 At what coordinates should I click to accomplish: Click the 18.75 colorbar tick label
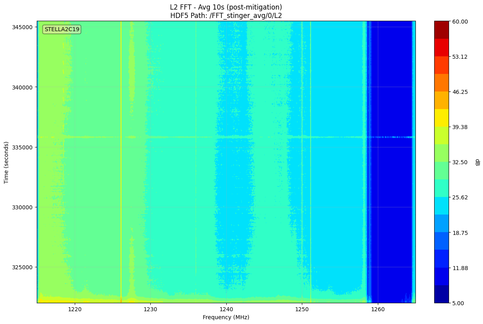(x=461, y=233)
